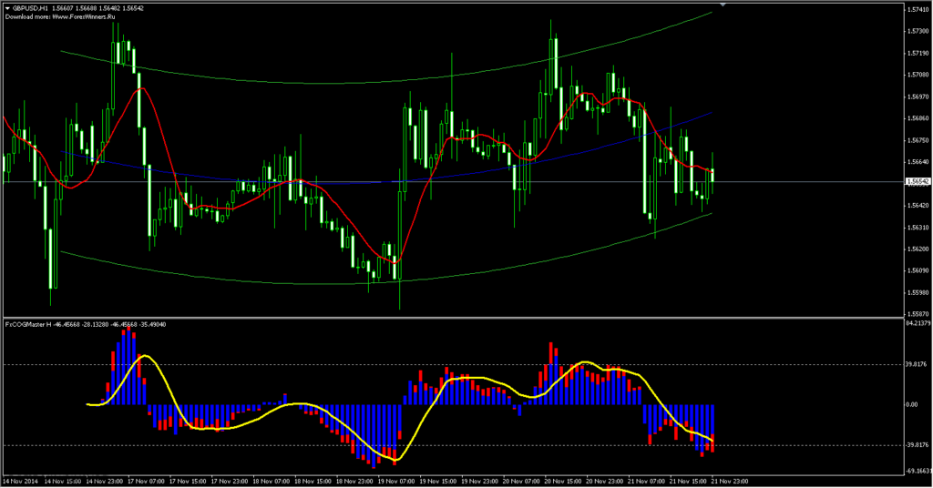Select the positive 39.8176 level label
This screenshot has height=488, width=933.
tap(916, 364)
